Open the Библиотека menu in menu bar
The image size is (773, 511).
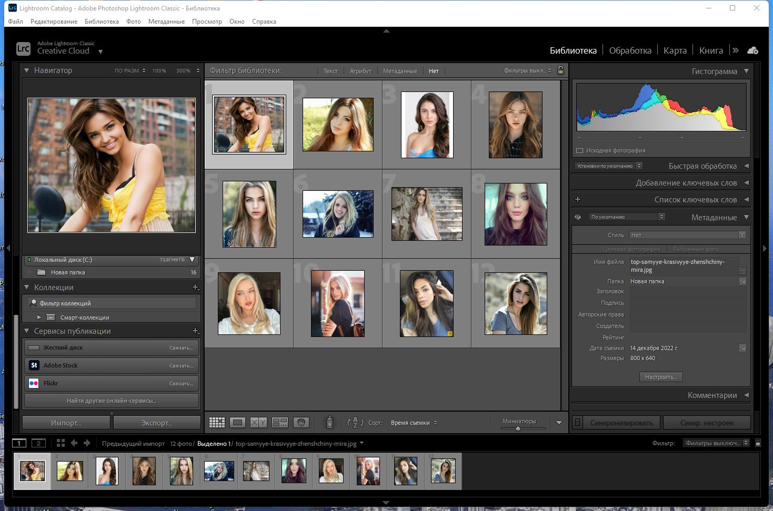point(102,22)
